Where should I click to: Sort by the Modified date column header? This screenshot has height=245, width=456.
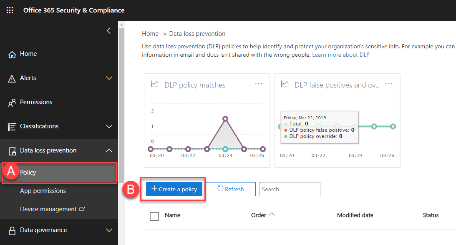[x=355, y=215]
